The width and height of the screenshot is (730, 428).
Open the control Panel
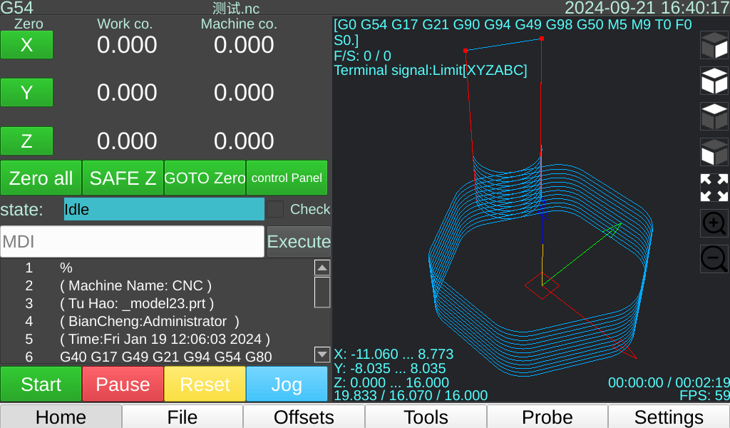(287, 178)
